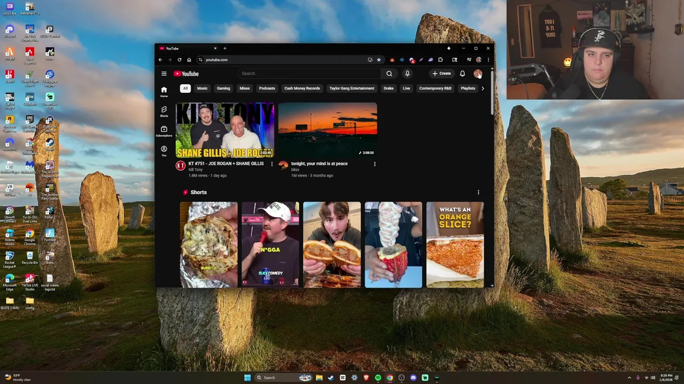This screenshot has height=384, width=684.
Task: Open the Shorts shelf three-dot menu
Action: [478, 193]
